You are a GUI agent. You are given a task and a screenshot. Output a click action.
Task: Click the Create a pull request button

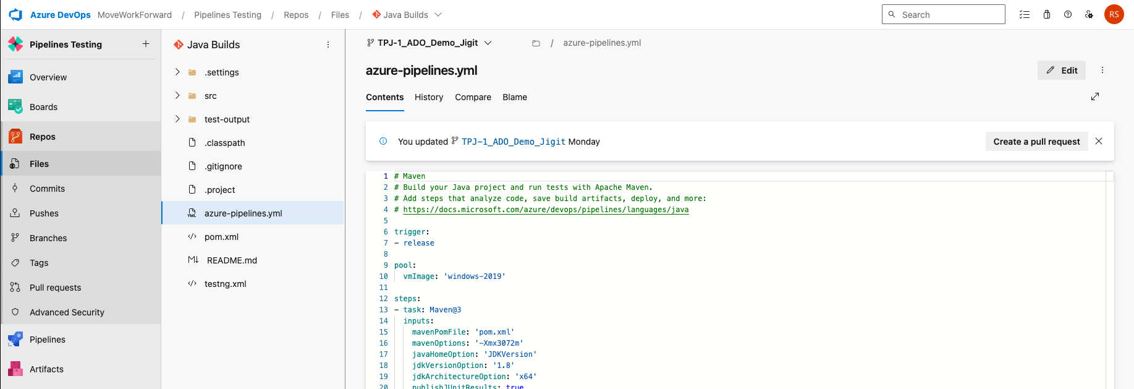[x=1036, y=142]
